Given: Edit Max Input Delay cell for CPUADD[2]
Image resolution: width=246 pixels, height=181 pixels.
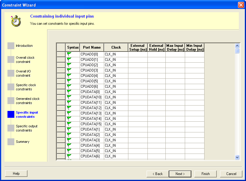Looking at the screenshot, I should tap(175, 65).
